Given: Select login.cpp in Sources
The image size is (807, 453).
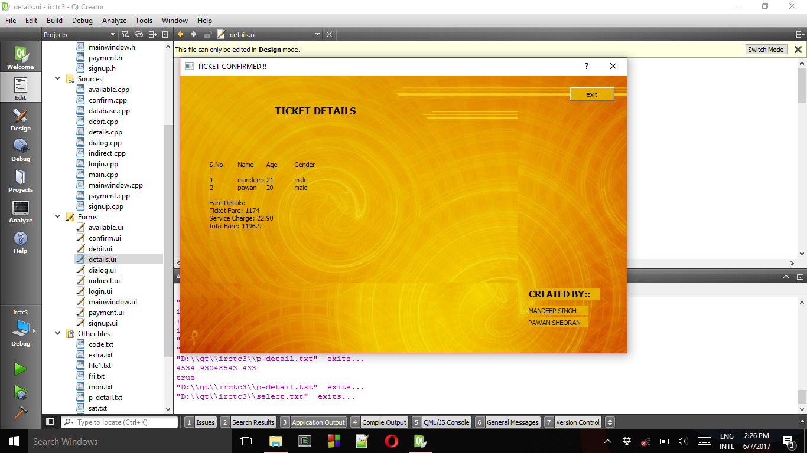Looking at the screenshot, I should [x=103, y=163].
